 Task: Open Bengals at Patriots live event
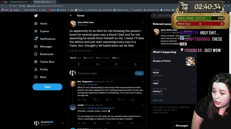point(162,61)
